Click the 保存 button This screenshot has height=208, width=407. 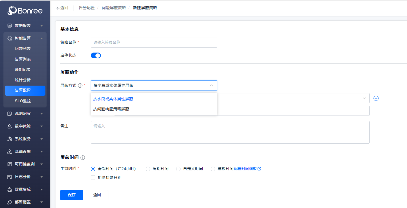[71, 195]
